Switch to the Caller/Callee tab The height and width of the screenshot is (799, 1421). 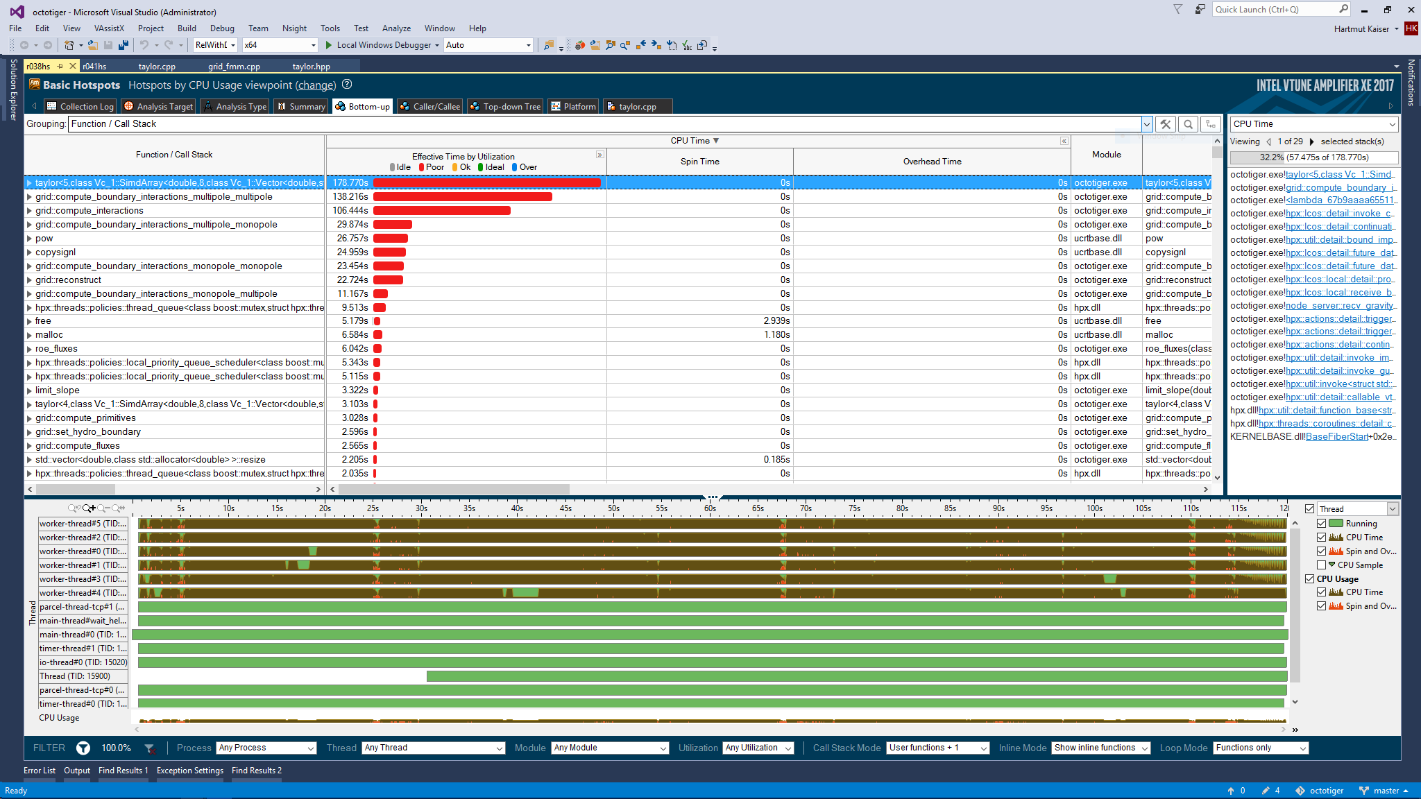(430, 107)
